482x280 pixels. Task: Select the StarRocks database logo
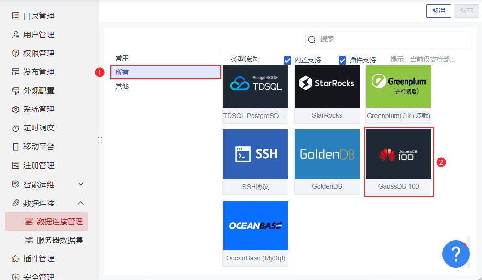point(327,86)
